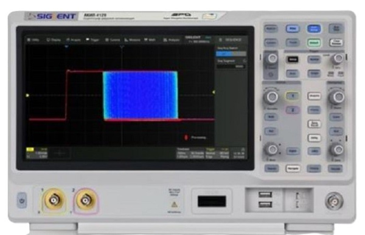This screenshot has width=365, height=235.
Task: Tap the yellow C1 channel info box
Action: (x=37, y=153)
